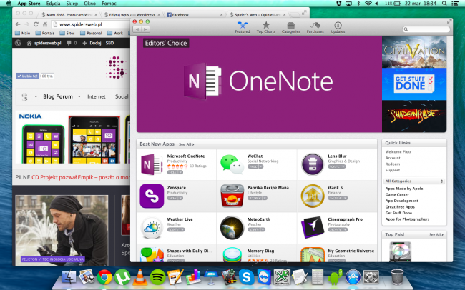This screenshot has width=465, height=290.
Task: Open the CD Projekt pozwał Empik headline
Action: (81, 177)
